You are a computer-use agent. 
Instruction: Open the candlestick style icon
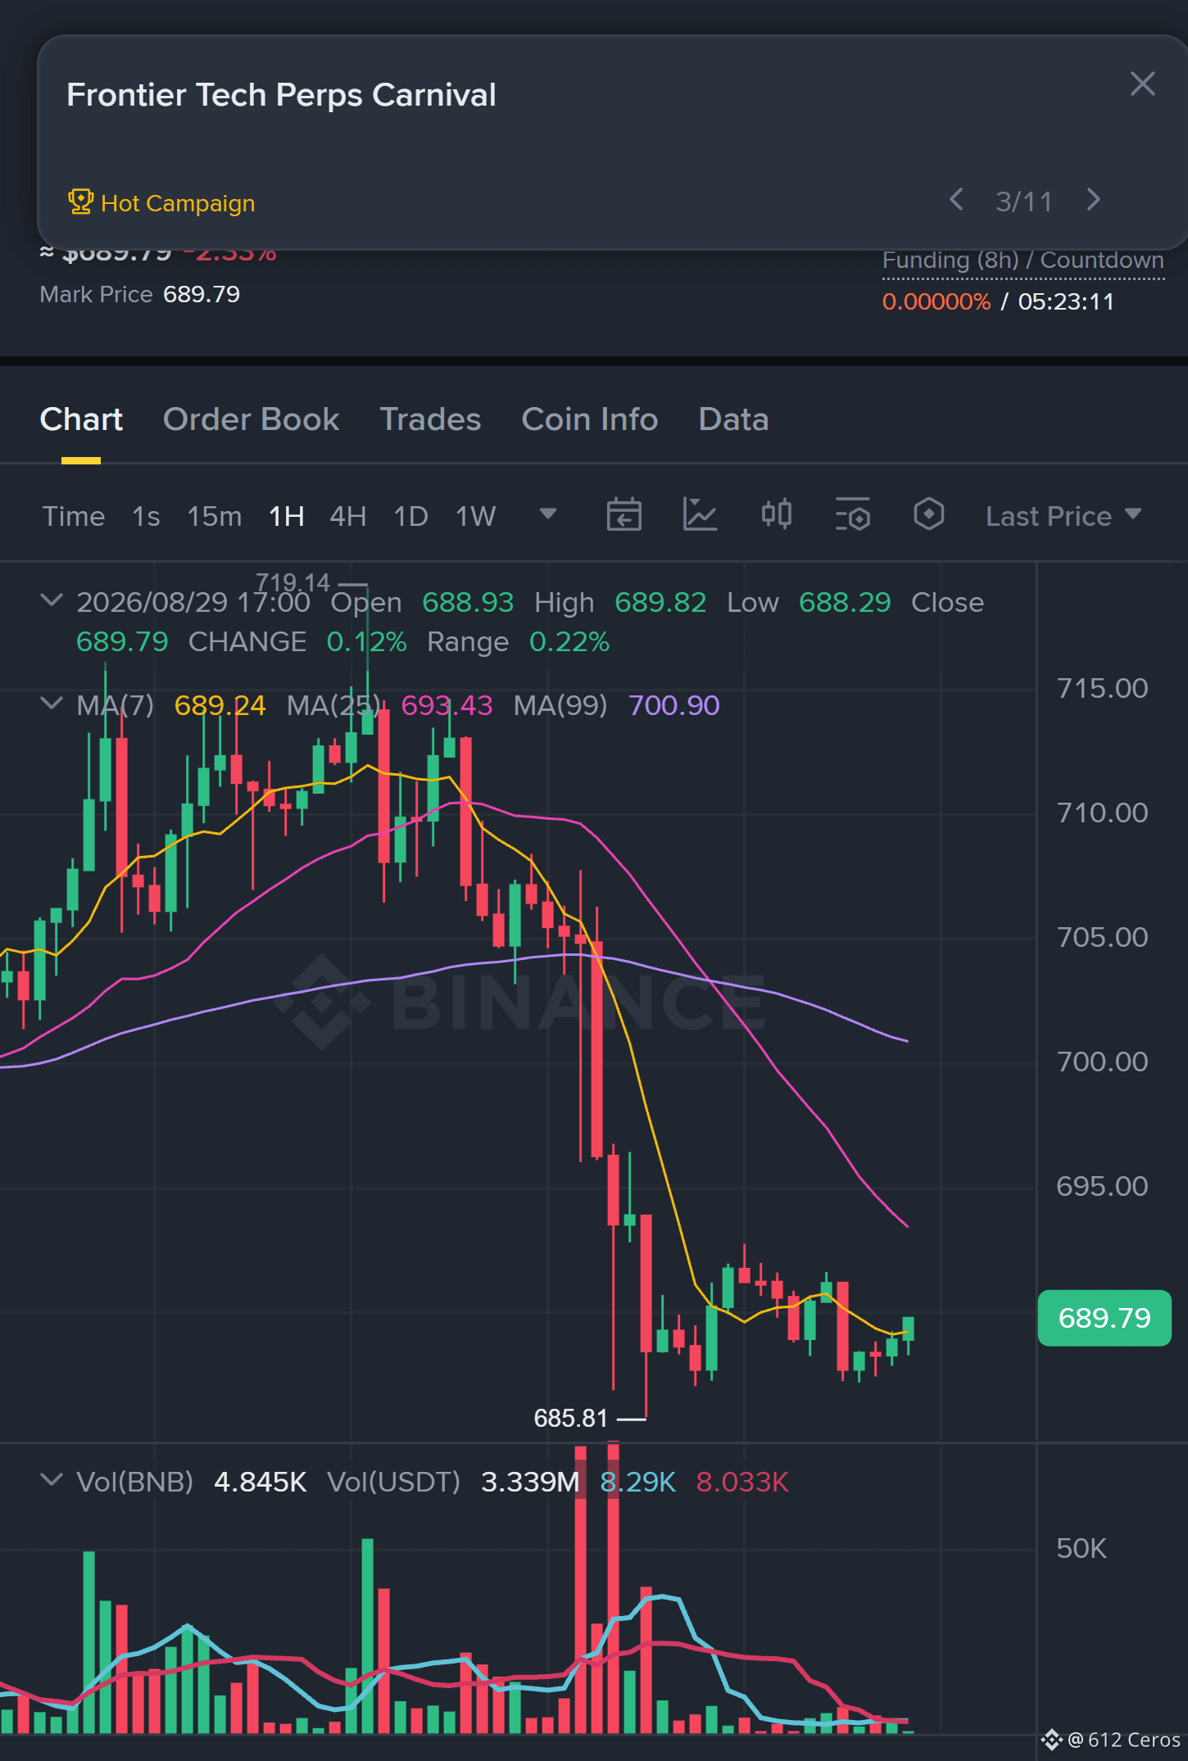pos(776,515)
